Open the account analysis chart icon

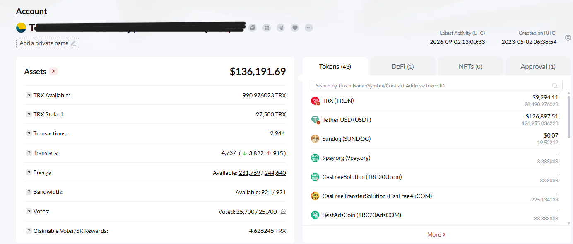click(281, 28)
